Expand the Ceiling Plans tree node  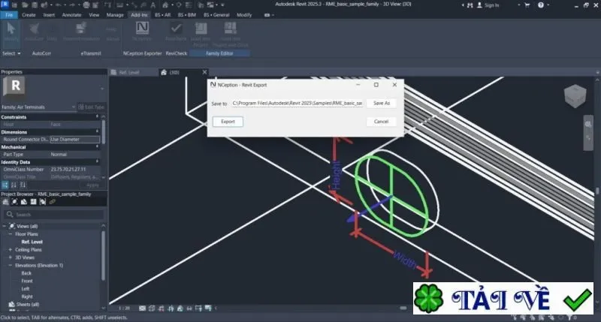(x=11, y=250)
